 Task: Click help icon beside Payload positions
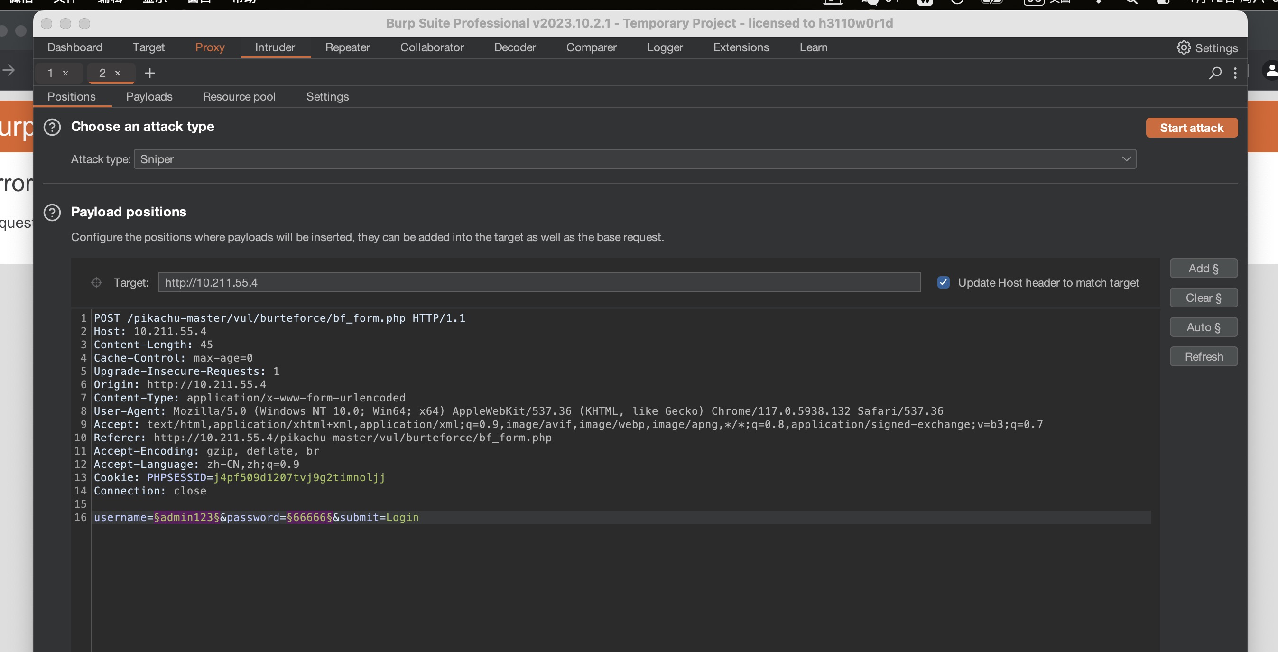[x=52, y=213]
